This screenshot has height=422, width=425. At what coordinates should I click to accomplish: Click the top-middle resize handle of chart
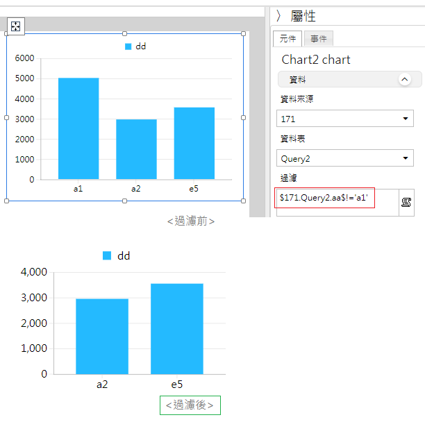(x=125, y=33)
